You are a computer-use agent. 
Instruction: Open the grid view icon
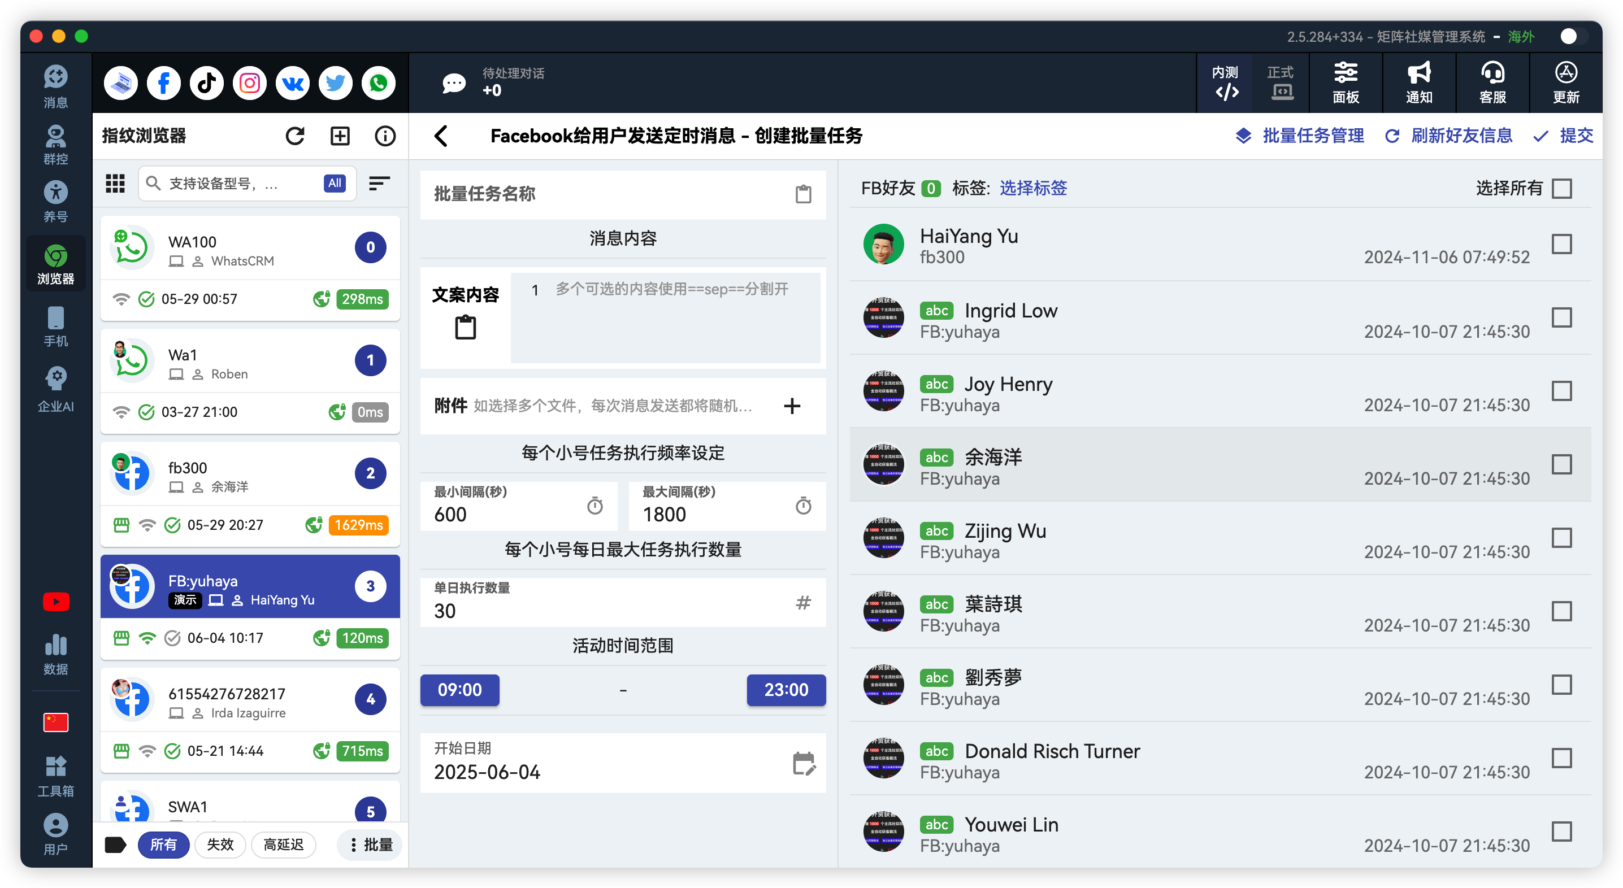pyautogui.click(x=115, y=183)
